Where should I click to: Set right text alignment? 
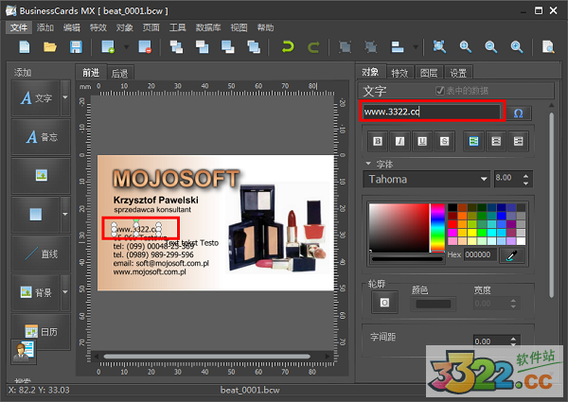[x=518, y=141]
